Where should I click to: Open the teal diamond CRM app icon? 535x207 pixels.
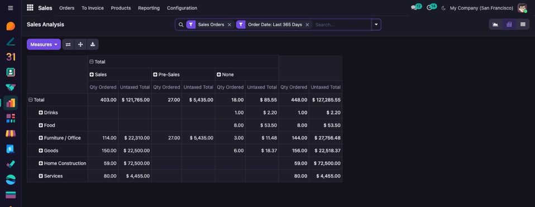[x=11, y=87]
